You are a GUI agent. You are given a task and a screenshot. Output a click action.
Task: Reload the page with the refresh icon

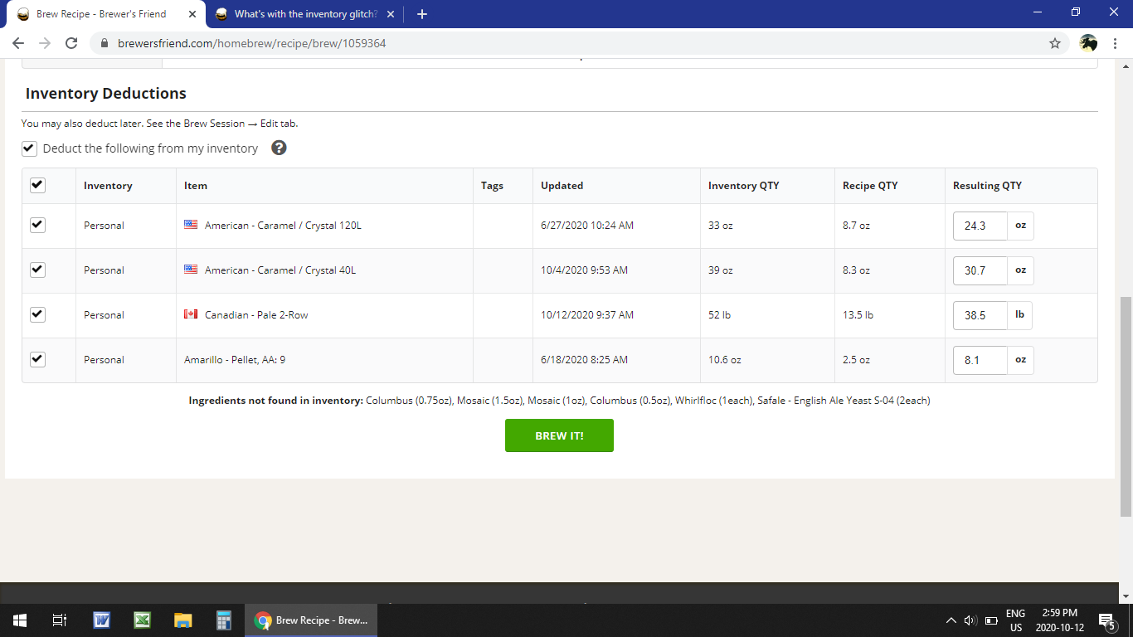[71, 43]
